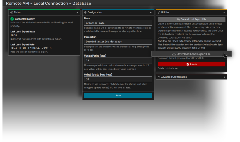Click the Oldest Data to Sync field
This screenshot has height=142, width=240.
pos(118,79)
